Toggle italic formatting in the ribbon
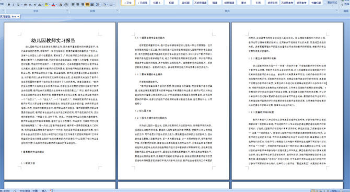Viewport: 350px width, 192px height. click(x=14, y=5)
